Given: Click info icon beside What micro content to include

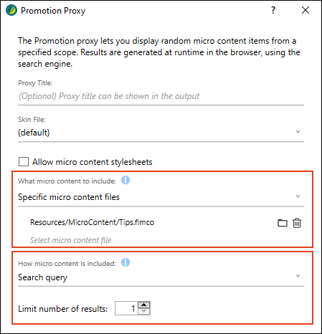Looking at the screenshot, I should [x=126, y=180].
